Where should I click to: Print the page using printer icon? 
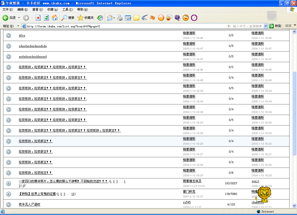point(120,18)
